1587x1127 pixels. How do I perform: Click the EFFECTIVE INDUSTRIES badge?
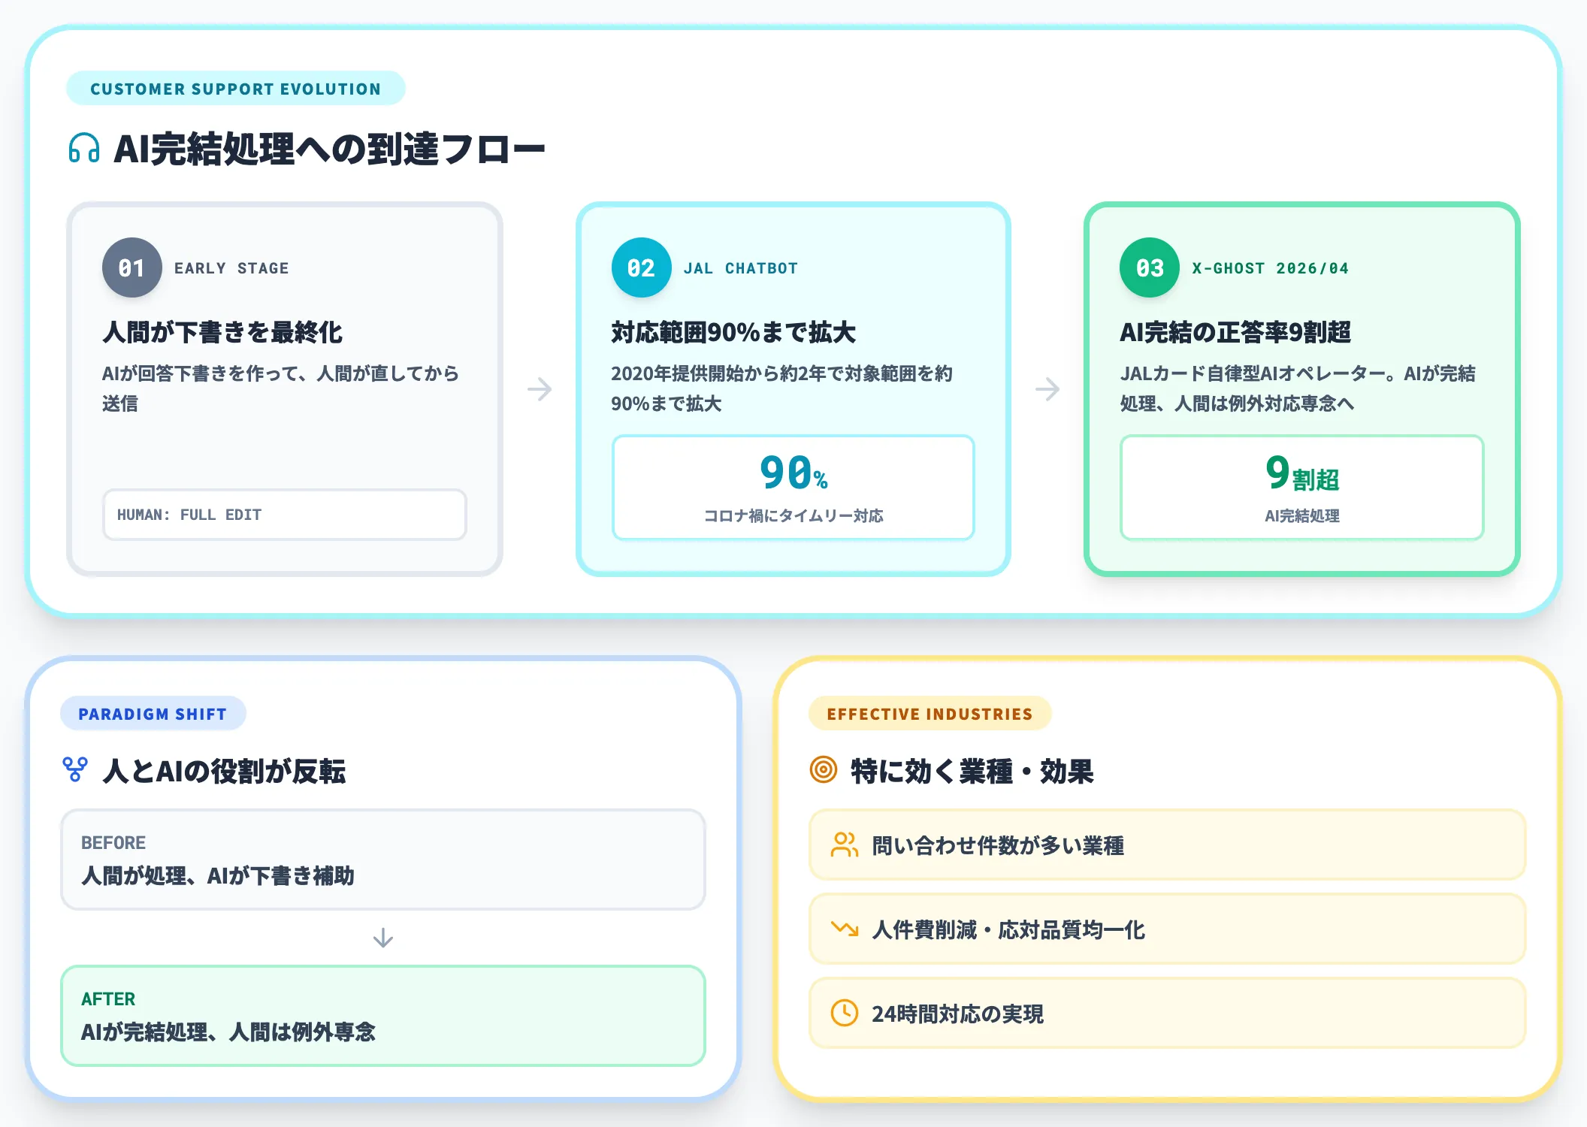coord(930,714)
